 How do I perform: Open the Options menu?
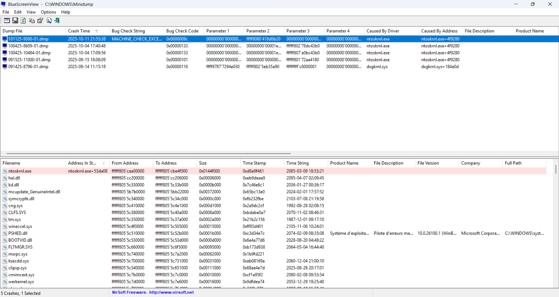(48, 12)
